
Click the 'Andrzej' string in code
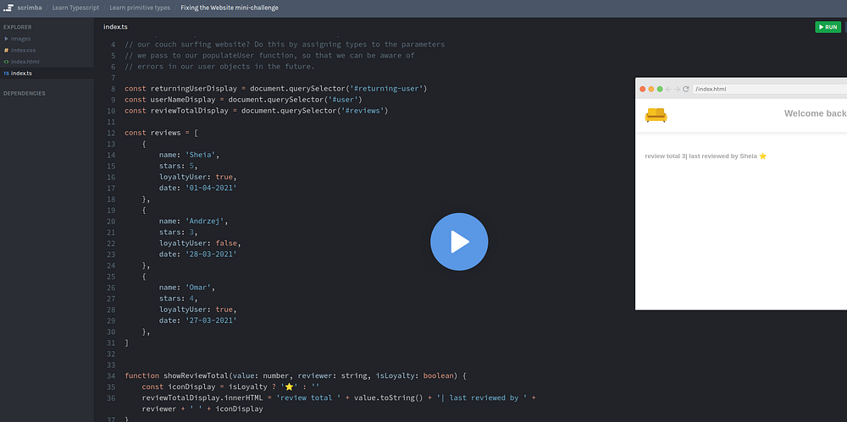click(207, 222)
